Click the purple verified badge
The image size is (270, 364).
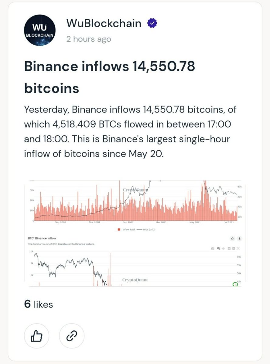pos(152,23)
